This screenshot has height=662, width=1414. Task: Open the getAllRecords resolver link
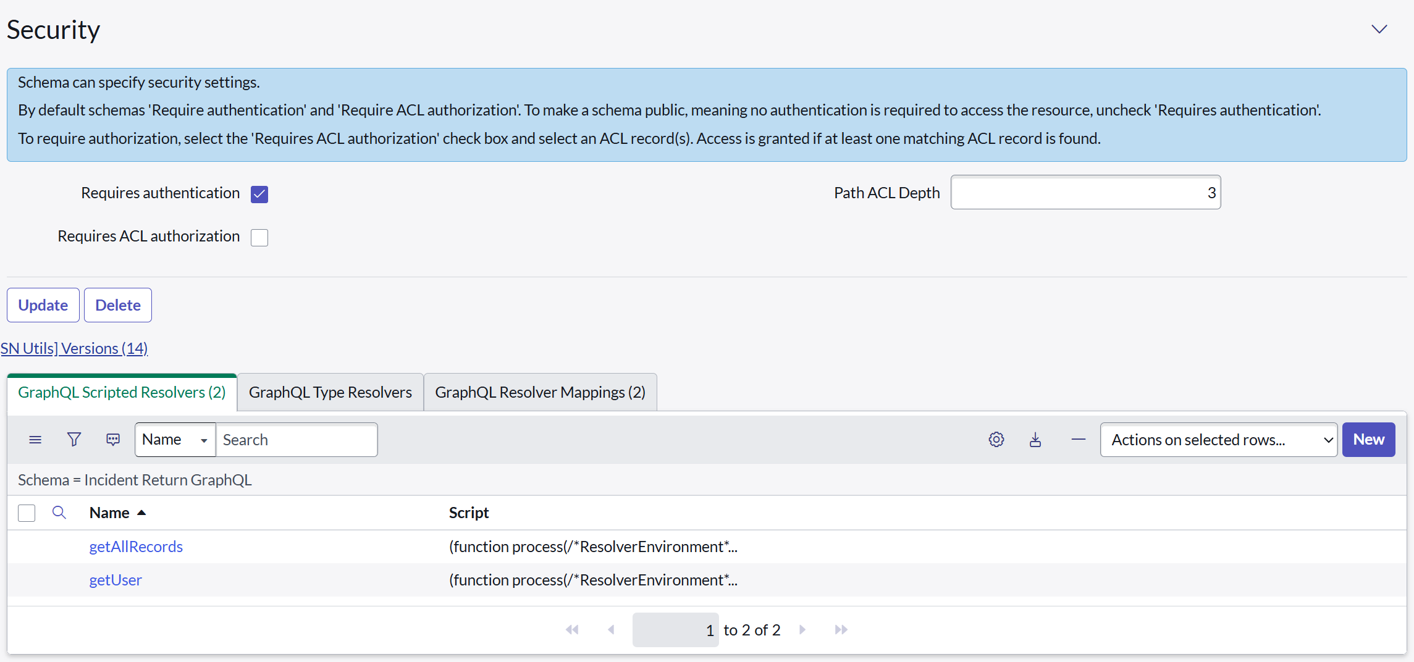pyautogui.click(x=136, y=547)
